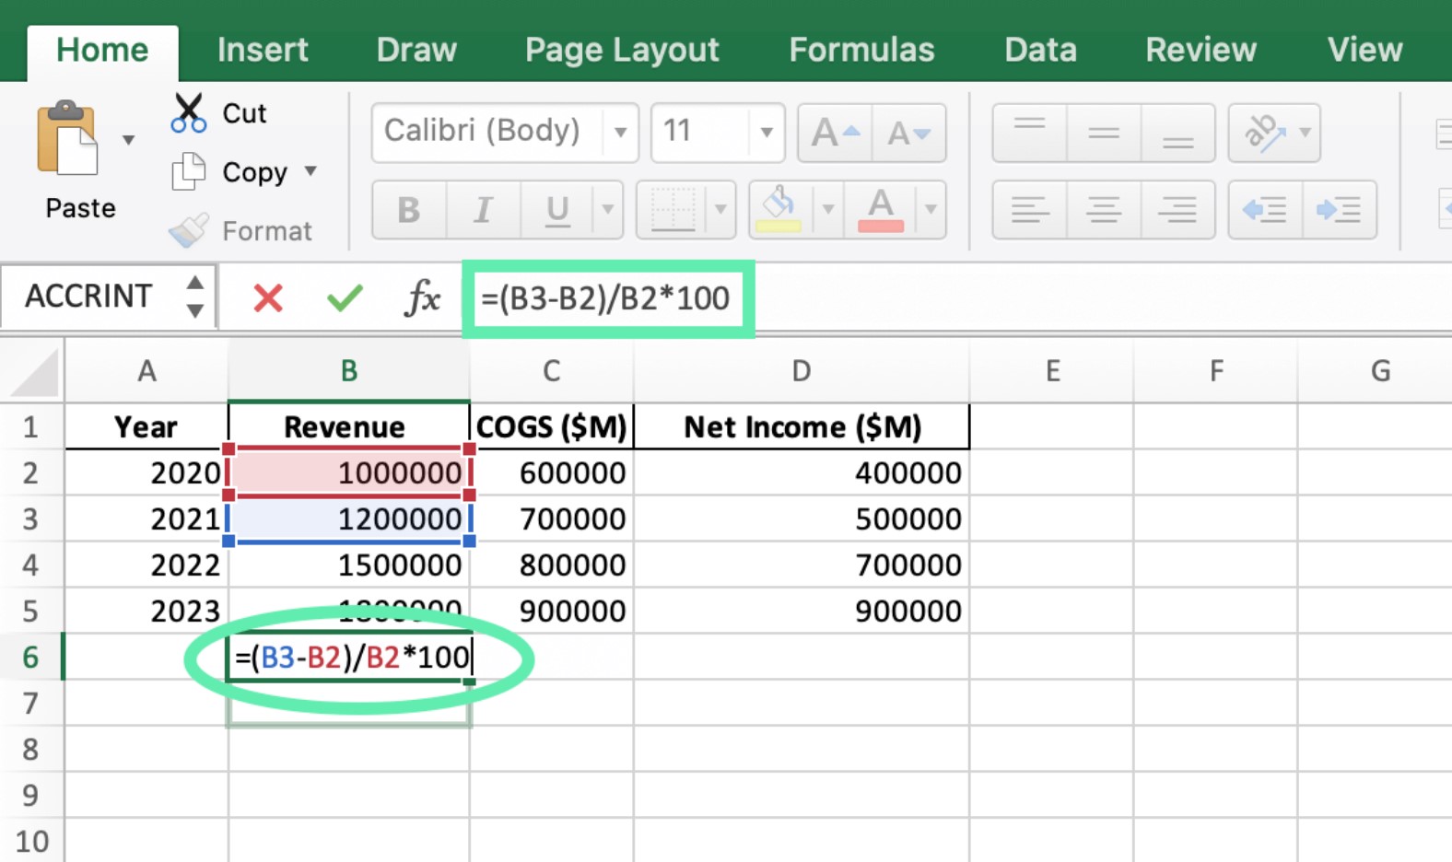Click cell containing 1500000
This screenshot has height=862, width=1452.
coord(349,565)
